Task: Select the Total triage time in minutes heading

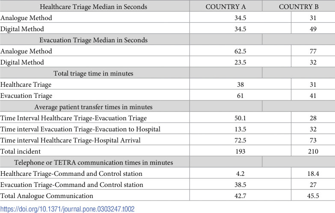Action: (93, 73)
